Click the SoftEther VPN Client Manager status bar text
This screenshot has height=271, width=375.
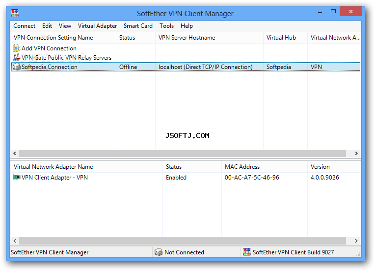(50, 252)
